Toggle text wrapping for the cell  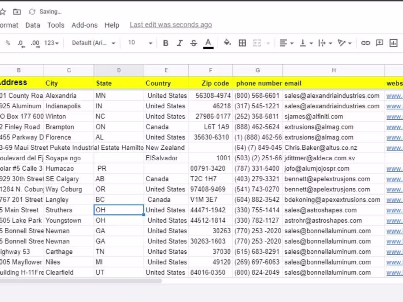[x=322, y=43]
